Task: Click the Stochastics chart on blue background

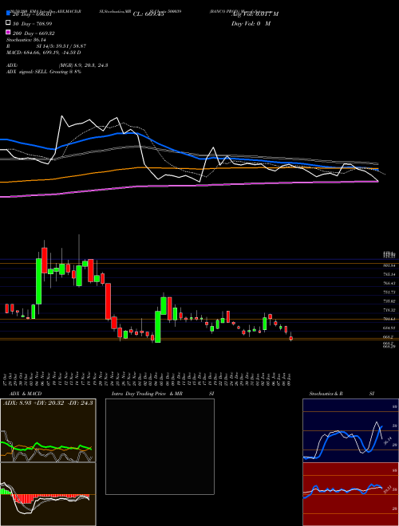Action: (350, 430)
